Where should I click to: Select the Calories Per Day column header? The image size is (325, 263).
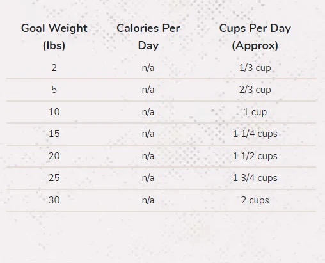tap(148, 36)
